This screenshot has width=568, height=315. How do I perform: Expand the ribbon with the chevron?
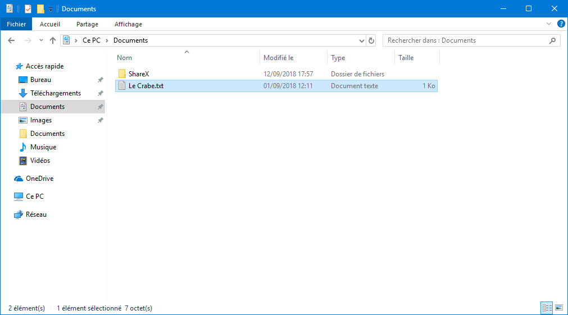549,24
